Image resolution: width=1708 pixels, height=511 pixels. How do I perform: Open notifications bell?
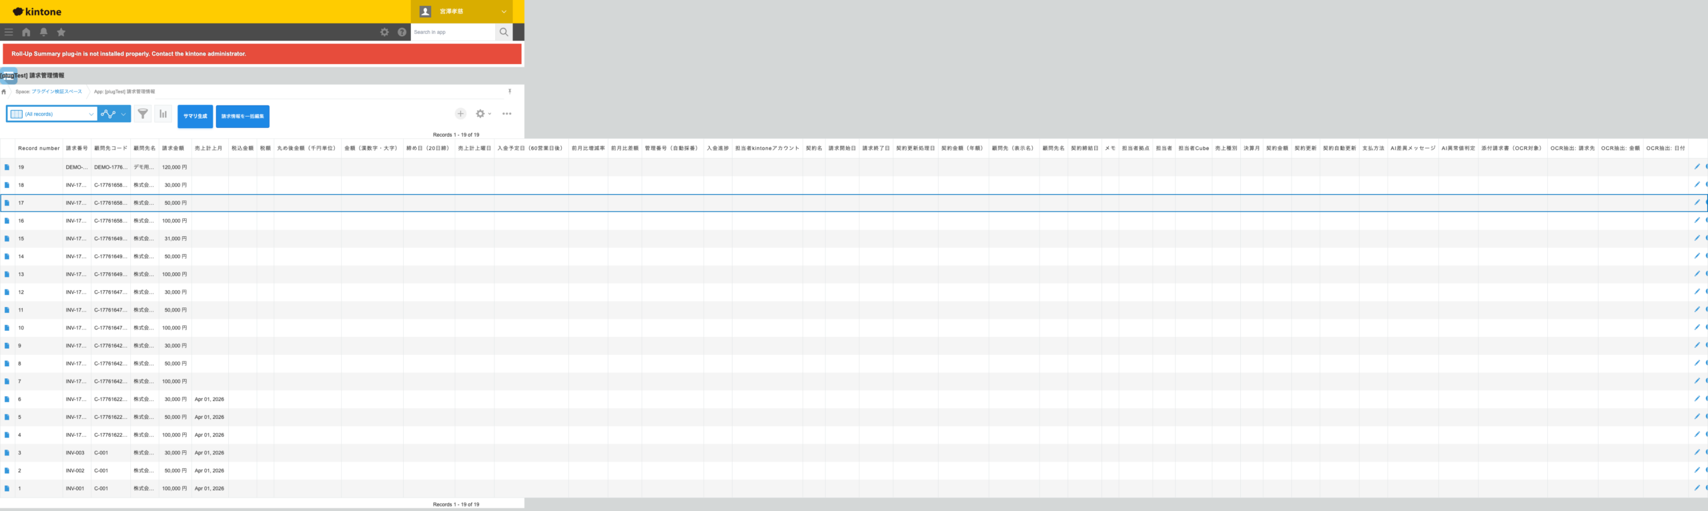pos(43,32)
